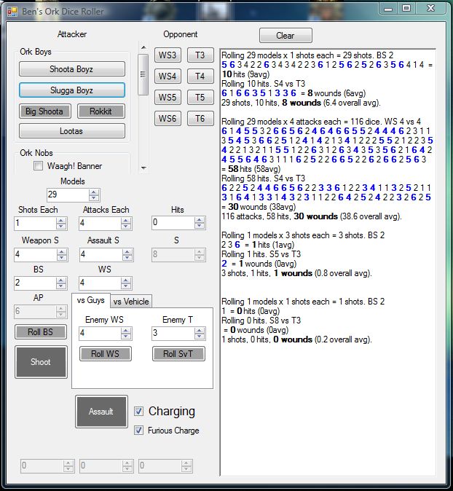Maximize the Ork Dice Roller window

click(406, 9)
